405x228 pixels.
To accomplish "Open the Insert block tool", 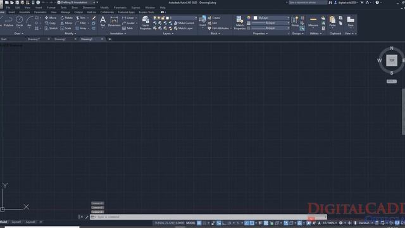I will point(202,21).
